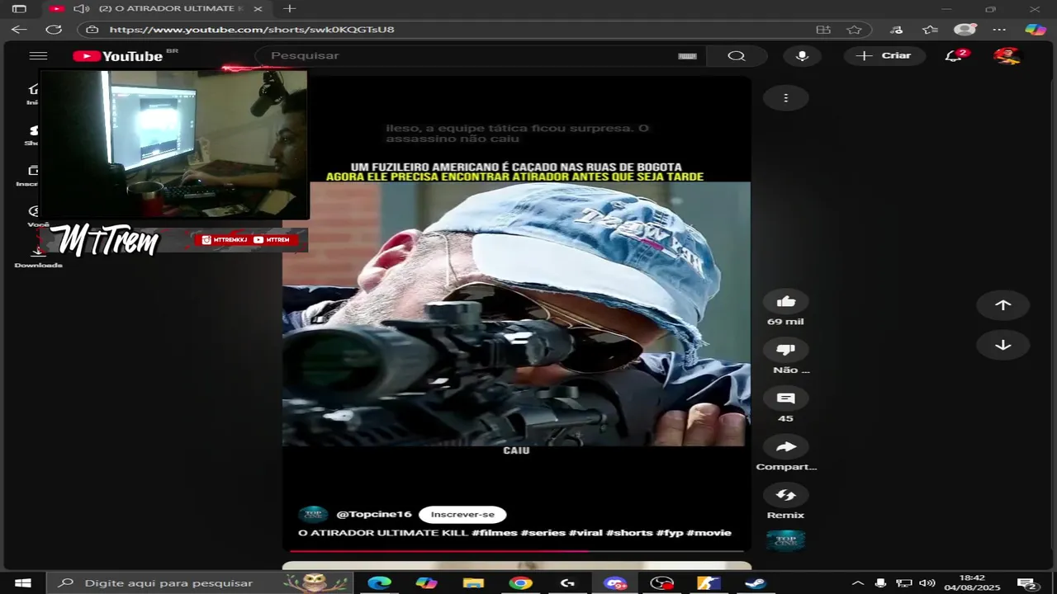The height and width of the screenshot is (594, 1057).
Task: Open Microsoft Edge from the taskbar
Action: coord(379,583)
